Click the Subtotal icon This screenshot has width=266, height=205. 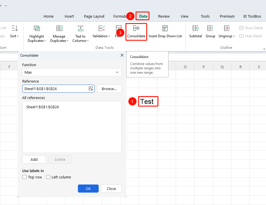pyautogui.click(x=195, y=28)
